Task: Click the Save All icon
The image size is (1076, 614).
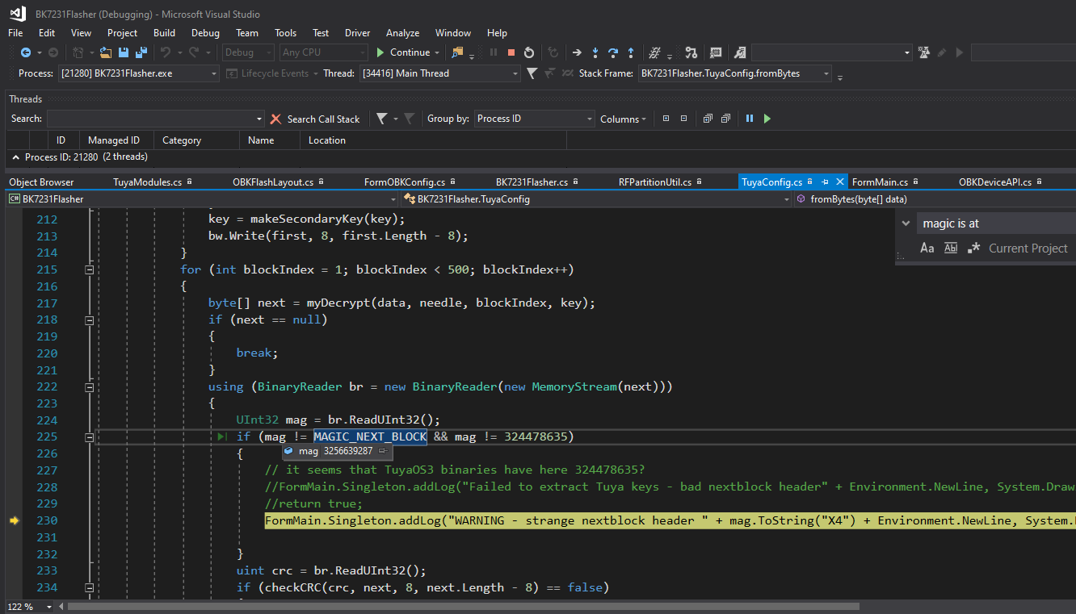Action: click(x=141, y=52)
